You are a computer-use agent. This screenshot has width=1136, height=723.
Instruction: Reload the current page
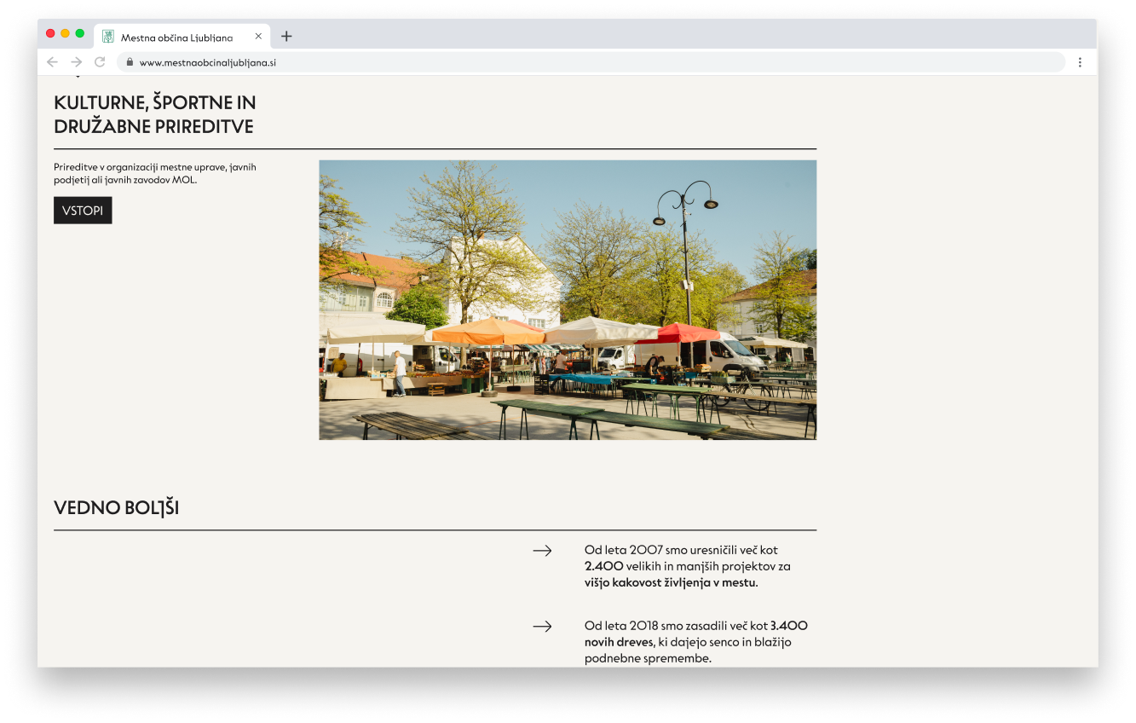(x=100, y=62)
